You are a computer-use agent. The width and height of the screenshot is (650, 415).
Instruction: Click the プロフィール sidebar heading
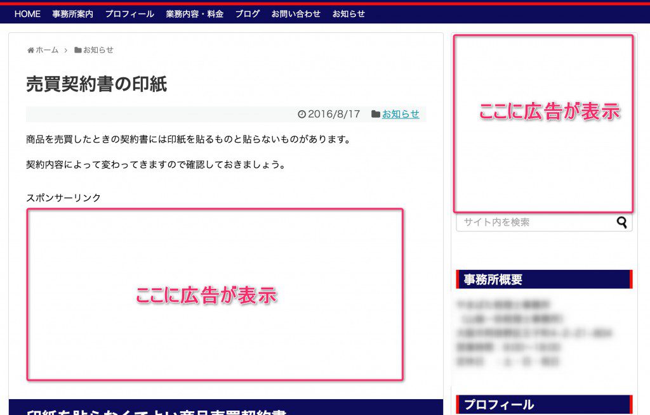[x=544, y=404]
